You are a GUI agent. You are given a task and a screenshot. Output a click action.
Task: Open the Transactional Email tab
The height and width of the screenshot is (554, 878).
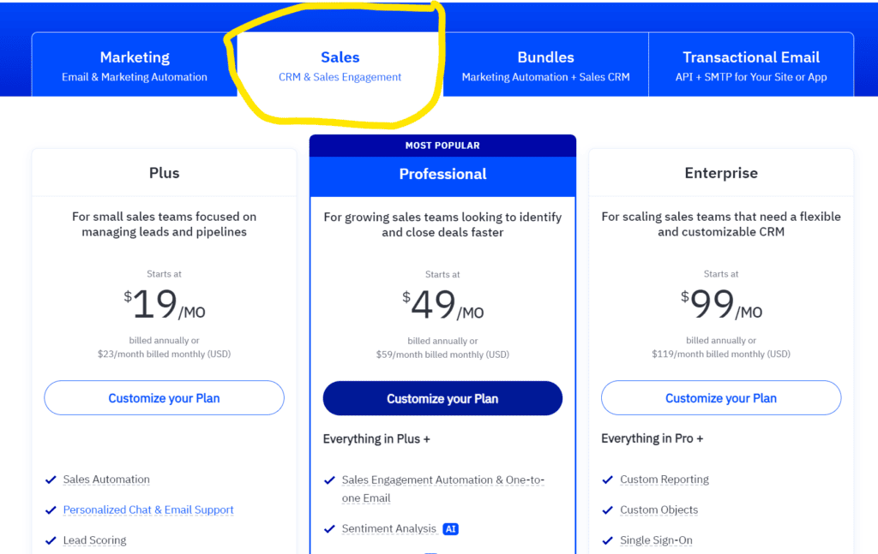(751, 65)
